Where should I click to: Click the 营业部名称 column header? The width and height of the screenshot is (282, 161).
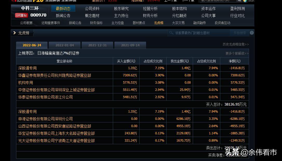coord(64,61)
